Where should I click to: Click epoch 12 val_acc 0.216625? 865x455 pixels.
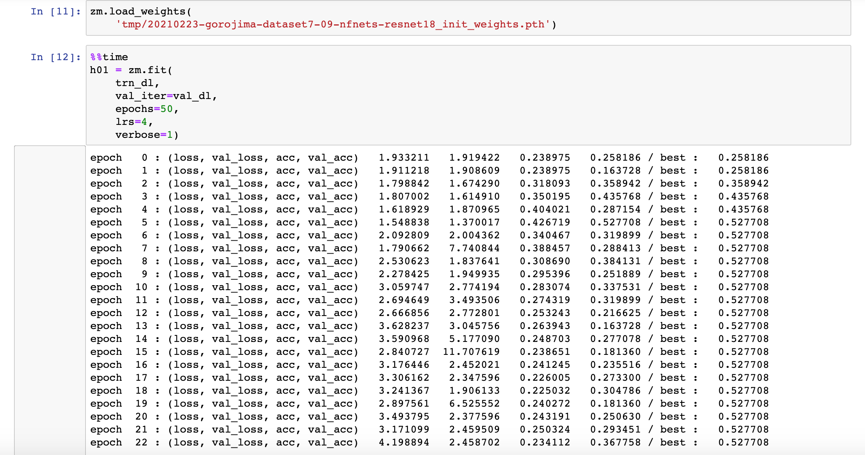click(616, 313)
